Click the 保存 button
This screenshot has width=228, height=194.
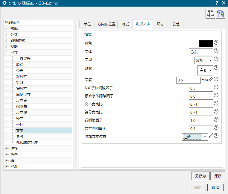(218, 176)
